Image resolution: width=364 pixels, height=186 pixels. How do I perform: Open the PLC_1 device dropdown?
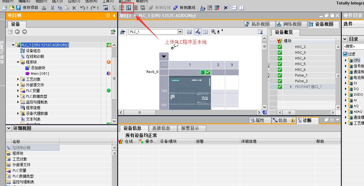tap(180, 32)
